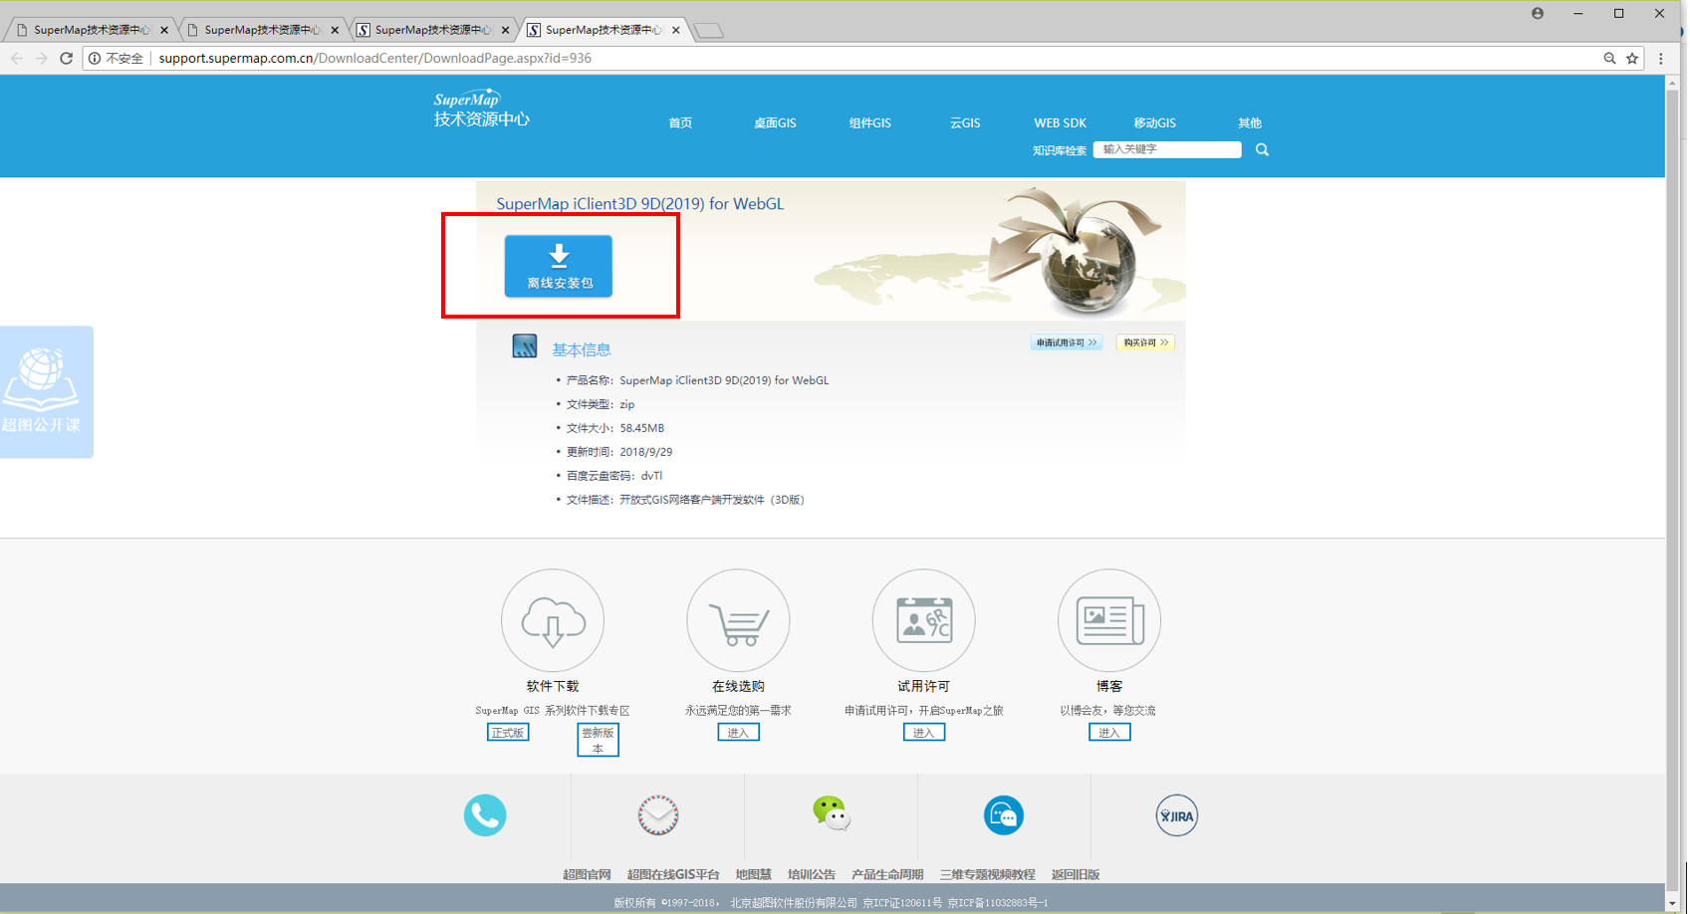Click the address bar URL

374,58
